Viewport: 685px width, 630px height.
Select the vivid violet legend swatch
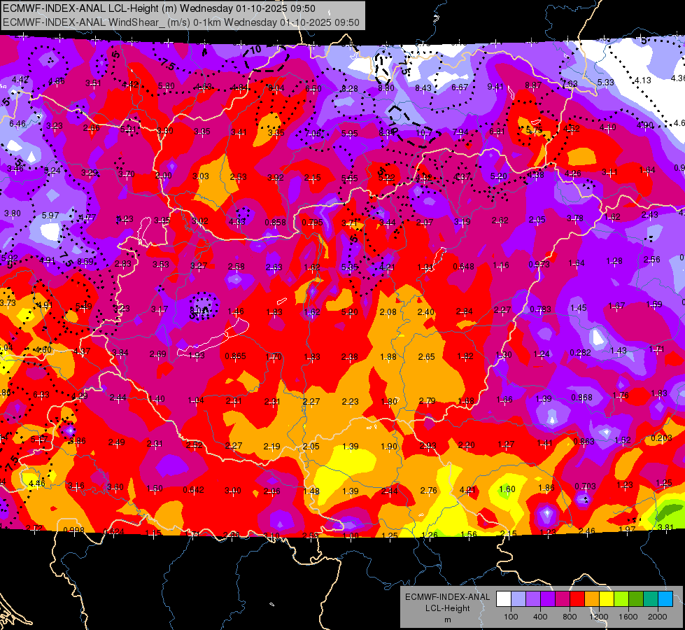click(x=548, y=598)
